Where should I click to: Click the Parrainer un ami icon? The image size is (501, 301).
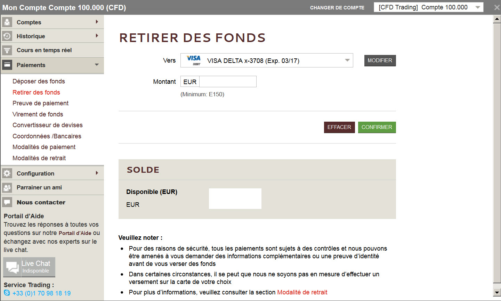point(7,188)
